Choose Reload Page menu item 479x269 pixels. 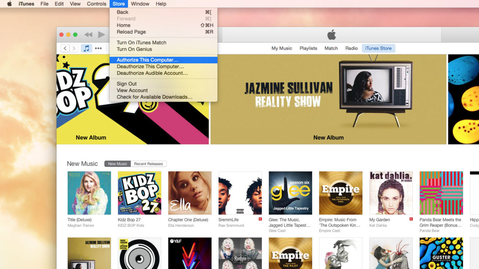pos(164,32)
